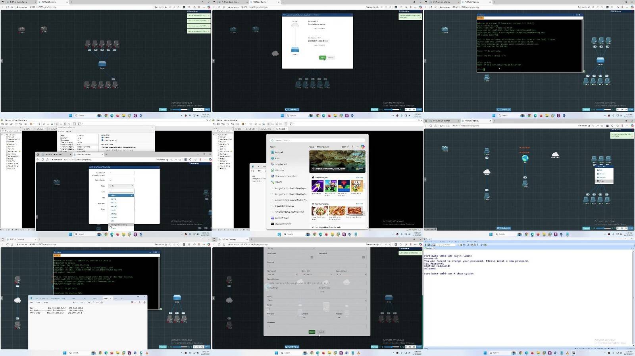Click the Windows Start button in top-left taskbar

tap(71, 116)
